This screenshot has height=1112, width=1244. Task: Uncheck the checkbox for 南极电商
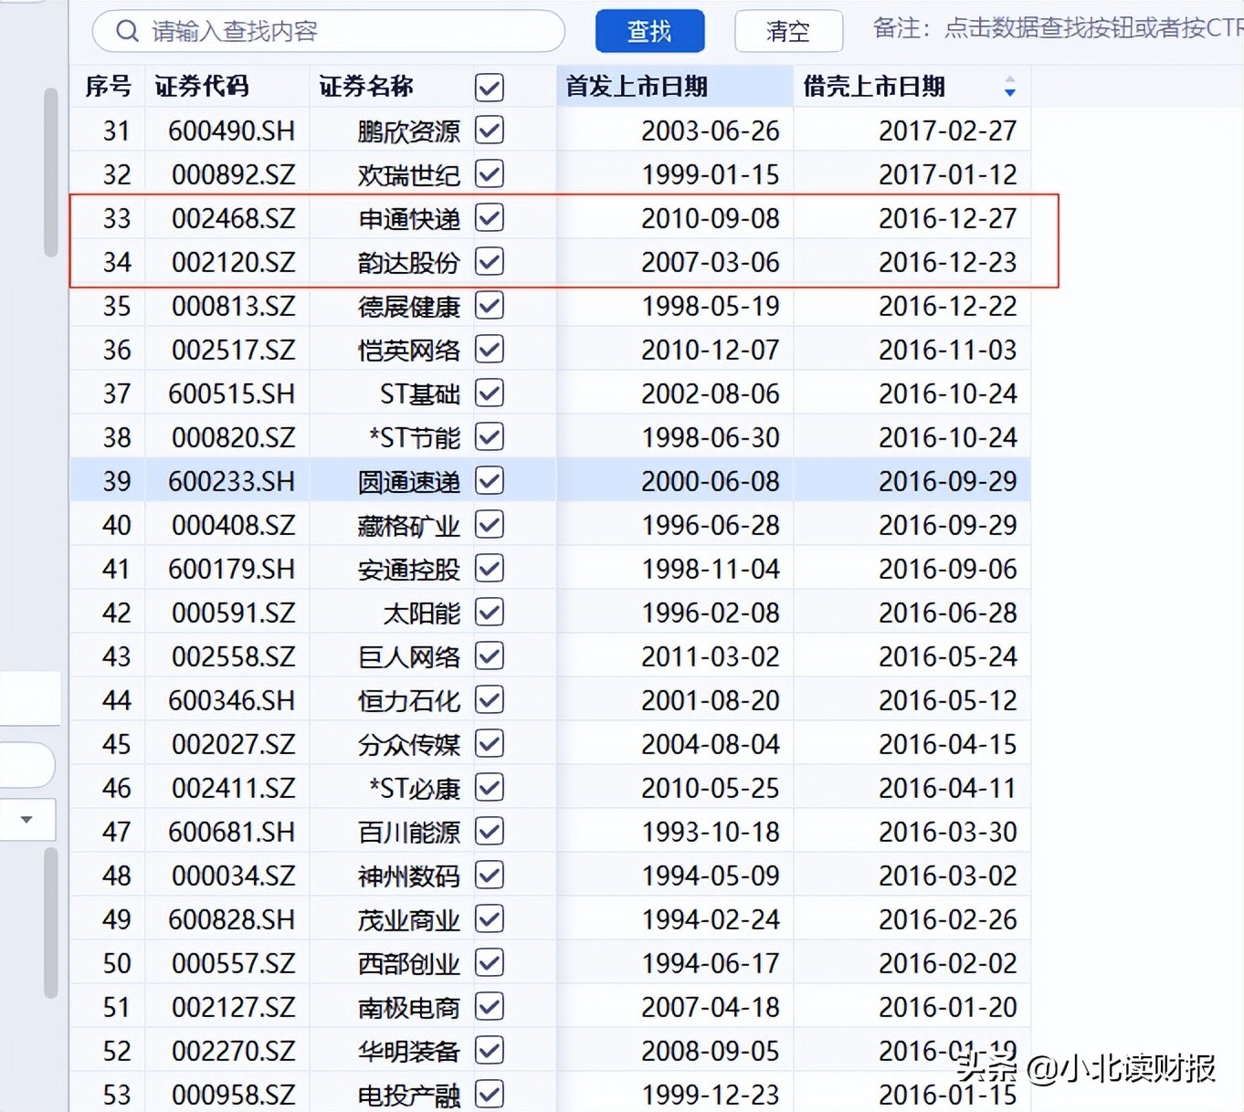pos(490,1007)
